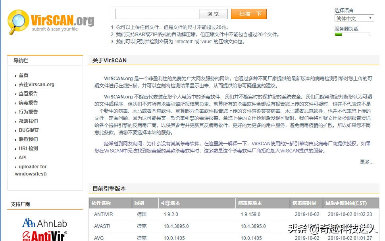Image resolution: width=385 pixels, height=241 pixels.
Task: Click the 1.9.159.0 virus database cell
Action: pos(250,214)
